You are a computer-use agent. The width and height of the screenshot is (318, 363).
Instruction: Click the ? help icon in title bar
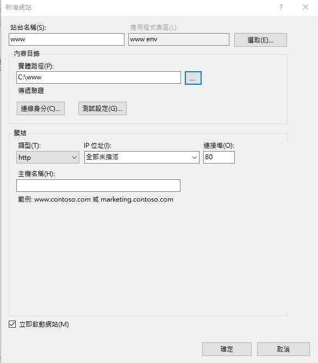click(x=281, y=7)
